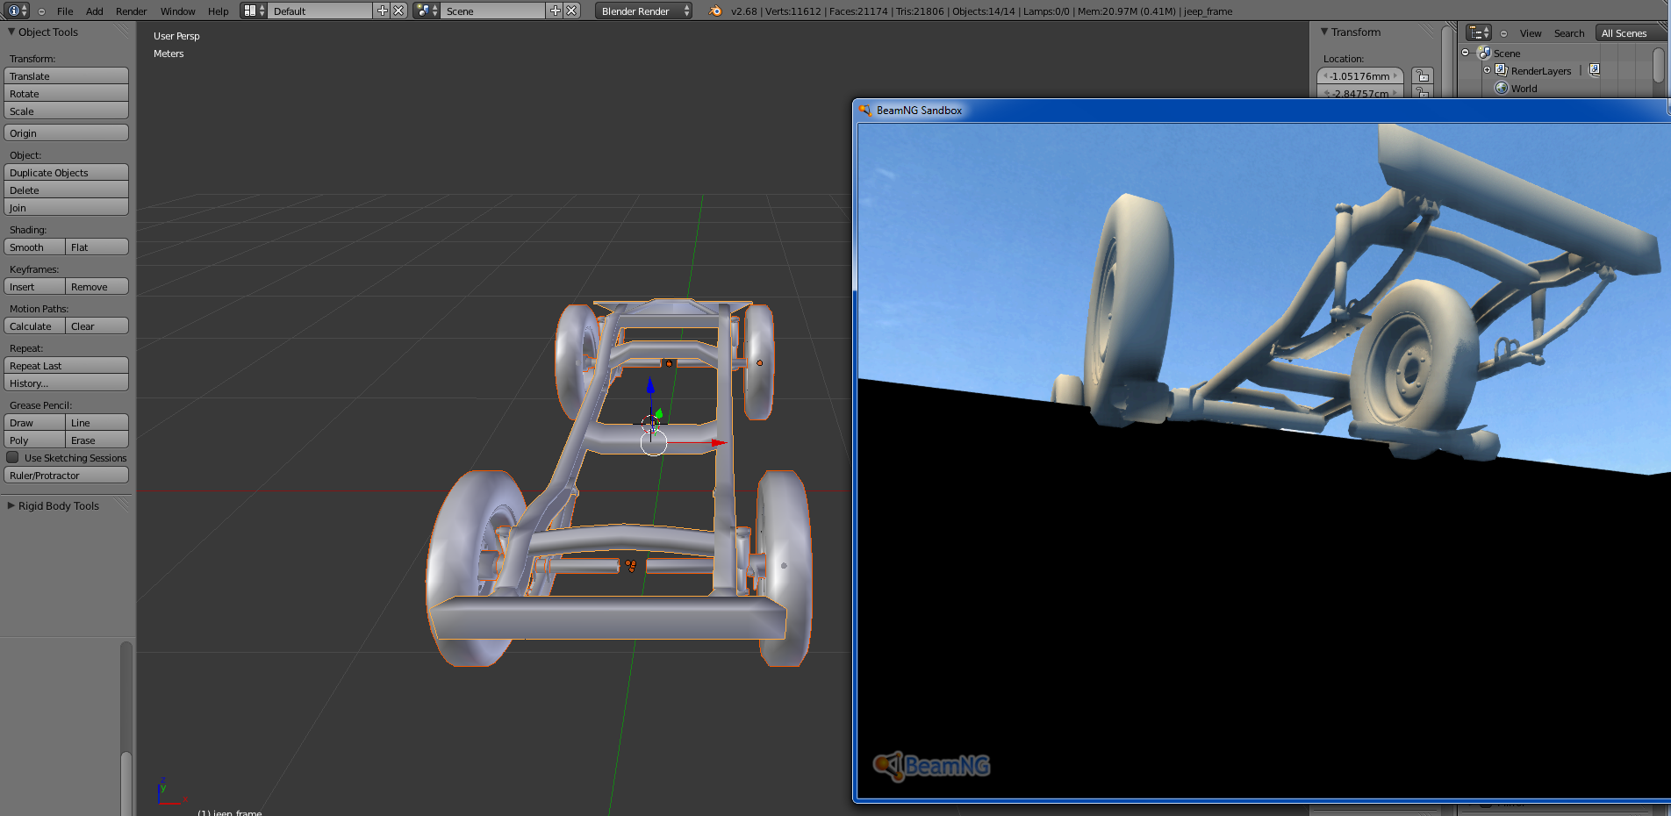Collapse the Transform panel
1671x816 pixels.
tap(1324, 32)
